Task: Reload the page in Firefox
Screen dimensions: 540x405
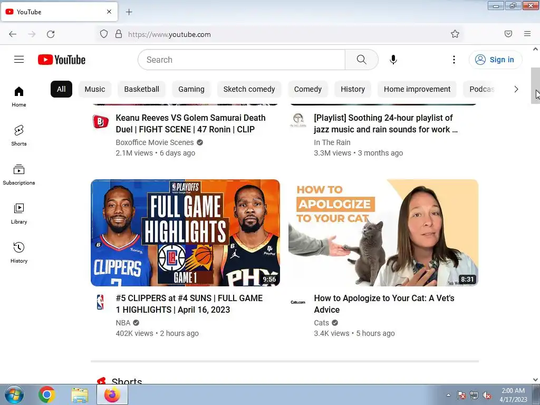Action: [x=51, y=34]
